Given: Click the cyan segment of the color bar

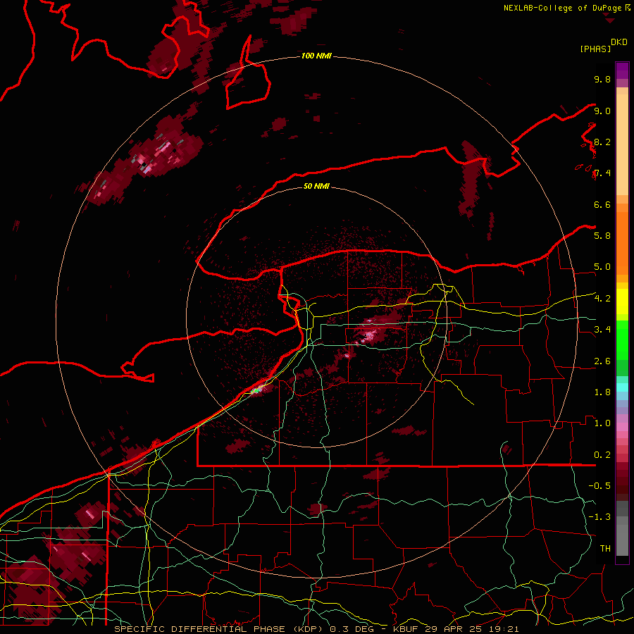Looking at the screenshot, I should point(622,387).
